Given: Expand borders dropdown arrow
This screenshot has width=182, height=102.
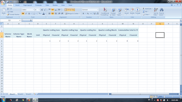Looking at the screenshot, I should (x=36, y=14).
